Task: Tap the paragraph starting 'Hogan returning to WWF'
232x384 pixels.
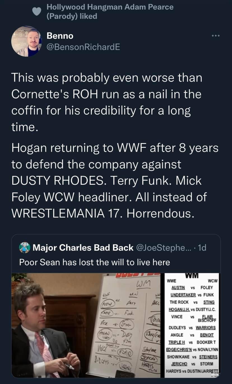Action: point(115,180)
